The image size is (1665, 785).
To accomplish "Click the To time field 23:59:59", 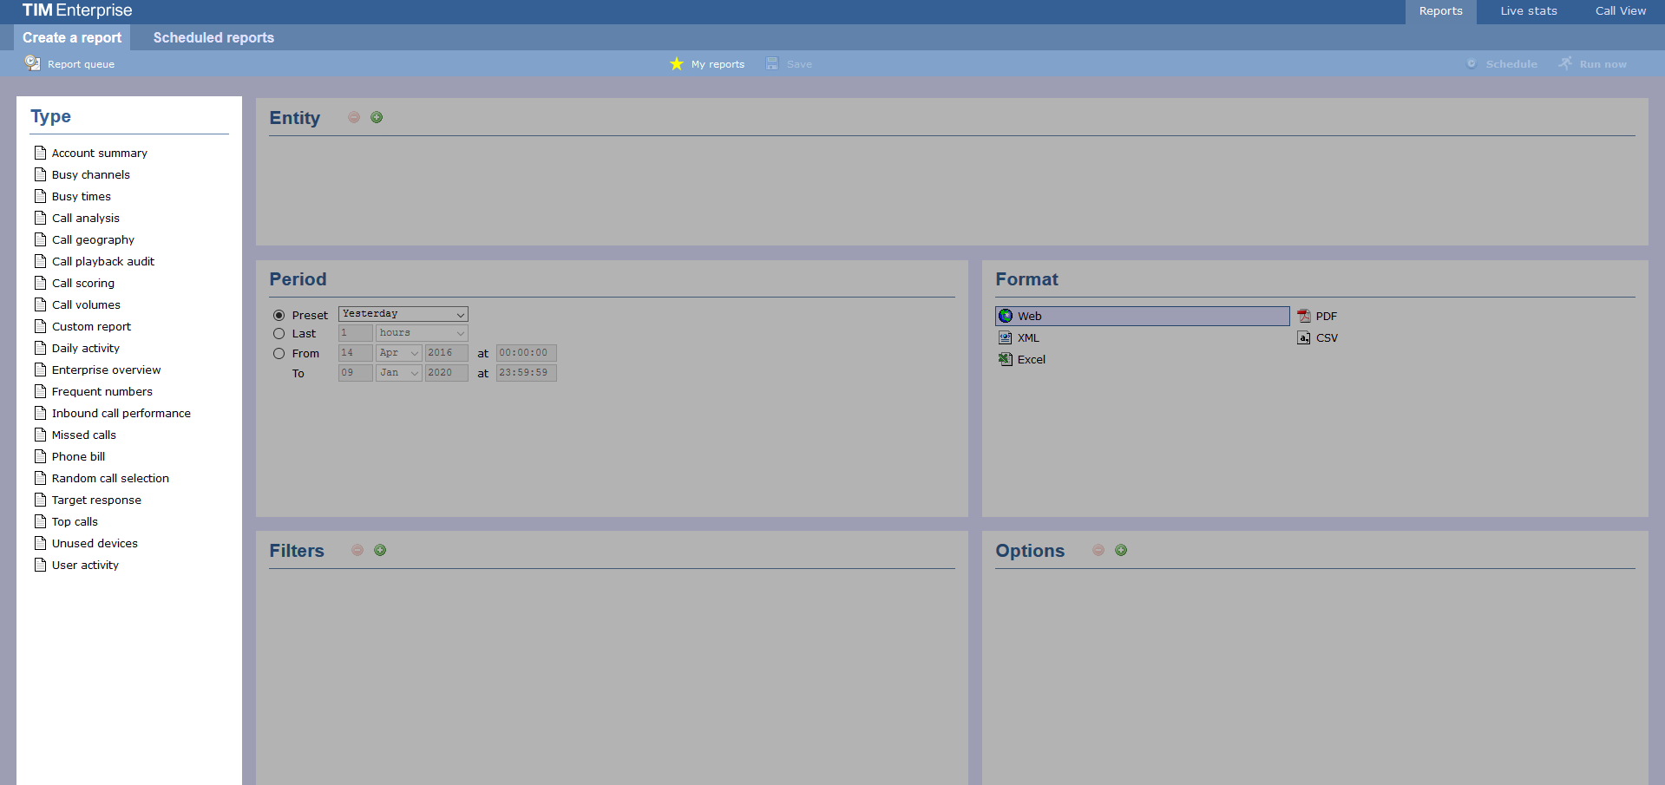I will tap(527, 373).
